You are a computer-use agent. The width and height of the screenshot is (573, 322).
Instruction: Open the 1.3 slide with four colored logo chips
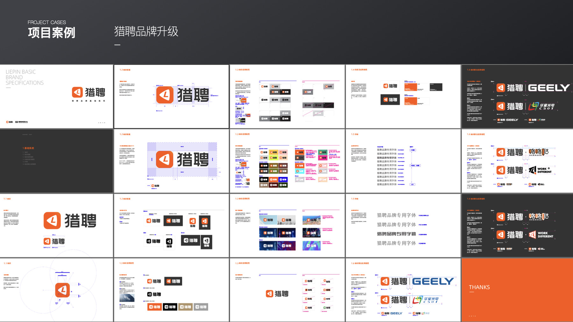pyautogui.click(x=171, y=290)
